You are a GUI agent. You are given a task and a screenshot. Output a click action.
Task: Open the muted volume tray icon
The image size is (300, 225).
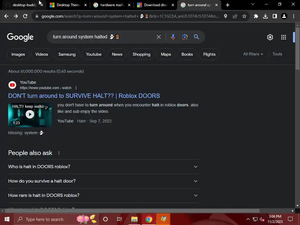(x=262, y=219)
